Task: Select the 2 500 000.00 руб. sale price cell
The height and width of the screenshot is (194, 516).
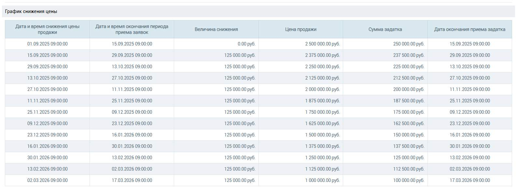Action: (322, 44)
